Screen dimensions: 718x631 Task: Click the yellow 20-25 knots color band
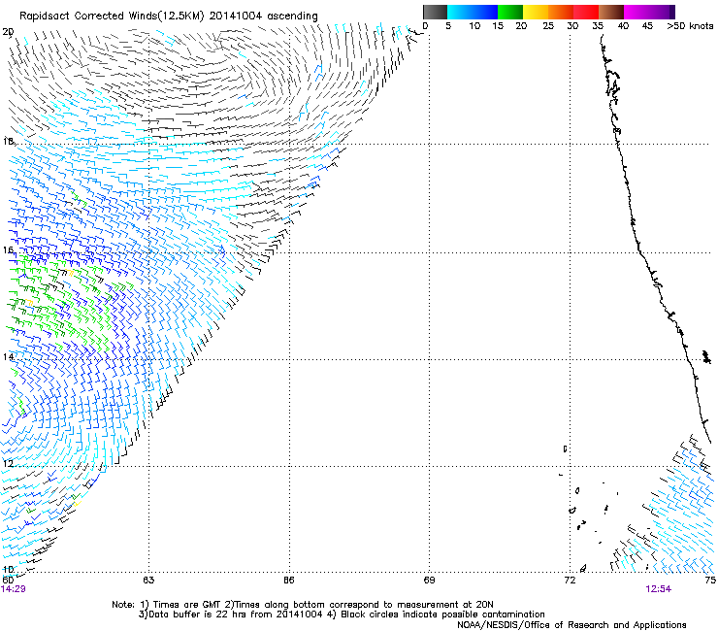pyautogui.click(x=536, y=12)
